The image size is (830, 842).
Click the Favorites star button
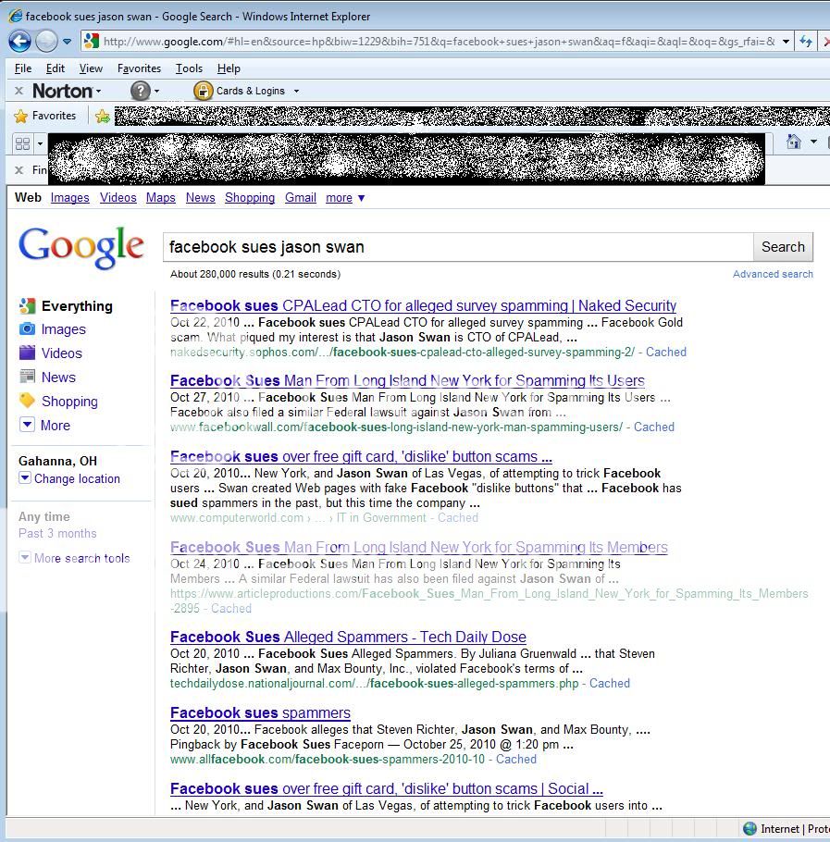click(45, 116)
